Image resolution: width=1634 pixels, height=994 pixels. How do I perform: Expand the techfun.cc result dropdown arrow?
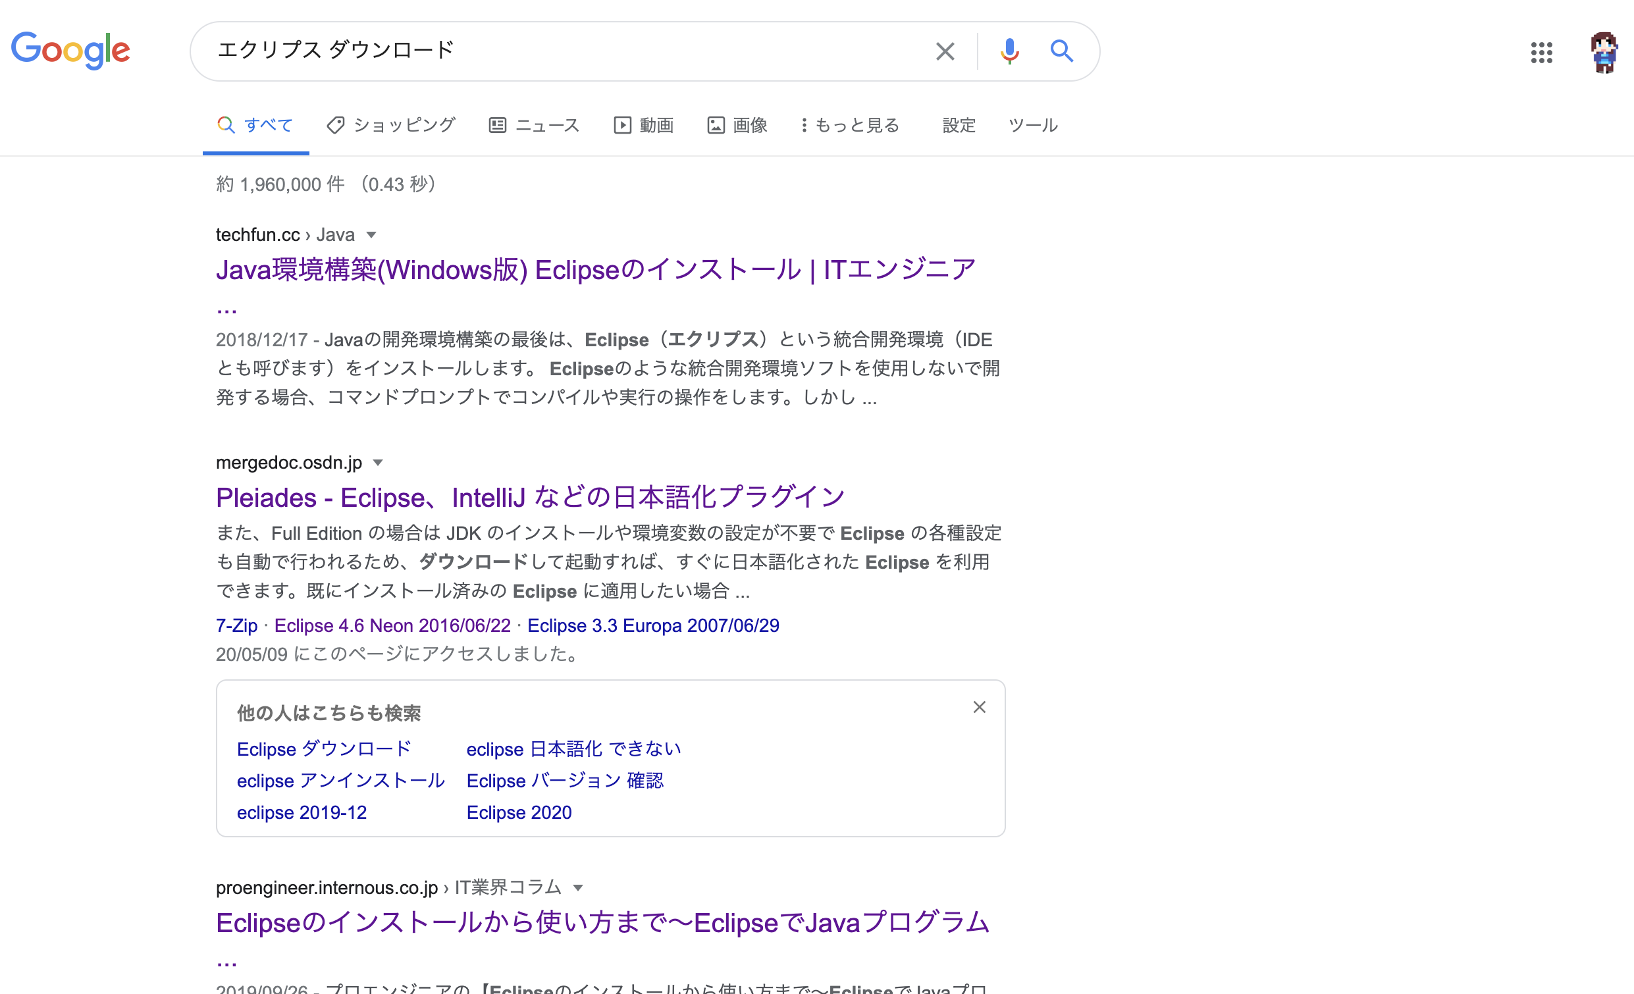tap(371, 235)
